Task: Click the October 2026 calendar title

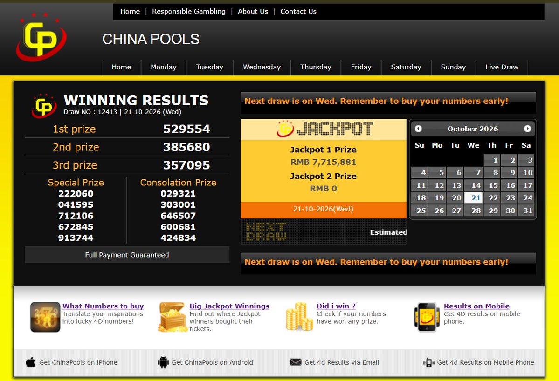Action: point(473,129)
